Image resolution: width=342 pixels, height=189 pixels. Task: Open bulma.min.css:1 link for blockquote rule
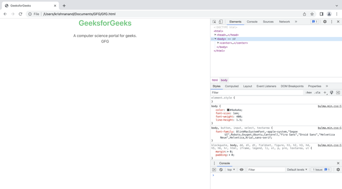tap(330, 145)
